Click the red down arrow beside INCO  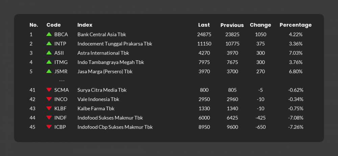[49, 99]
